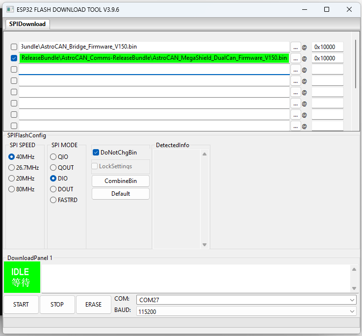Click download log scroll down arrow
Image resolution: width=362 pixels, height=336 pixels.
[354, 288]
